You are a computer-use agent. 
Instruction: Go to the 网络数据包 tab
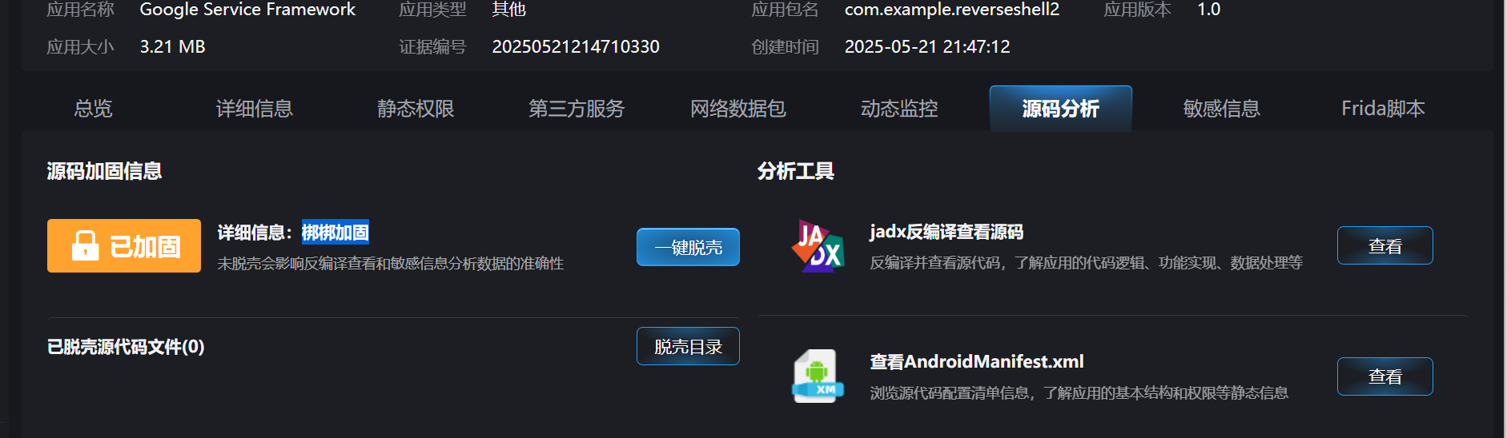pos(738,109)
